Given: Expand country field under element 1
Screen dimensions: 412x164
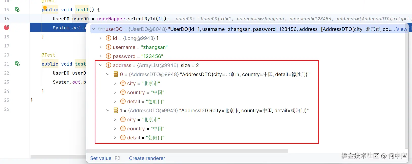Looking at the screenshot, I should 115,129.
